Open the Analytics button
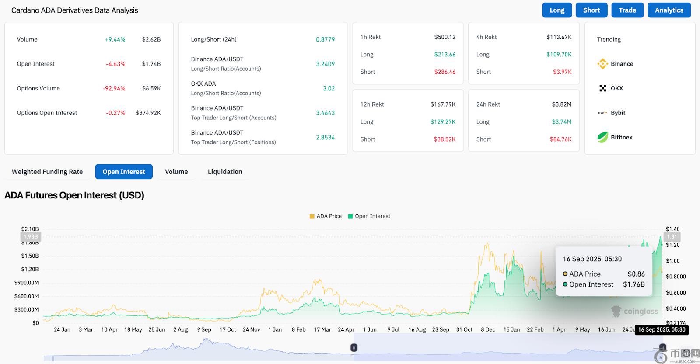700x364 pixels. (669, 10)
